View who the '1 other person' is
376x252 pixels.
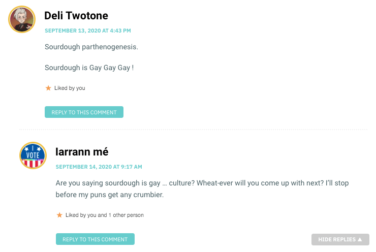click(x=127, y=215)
